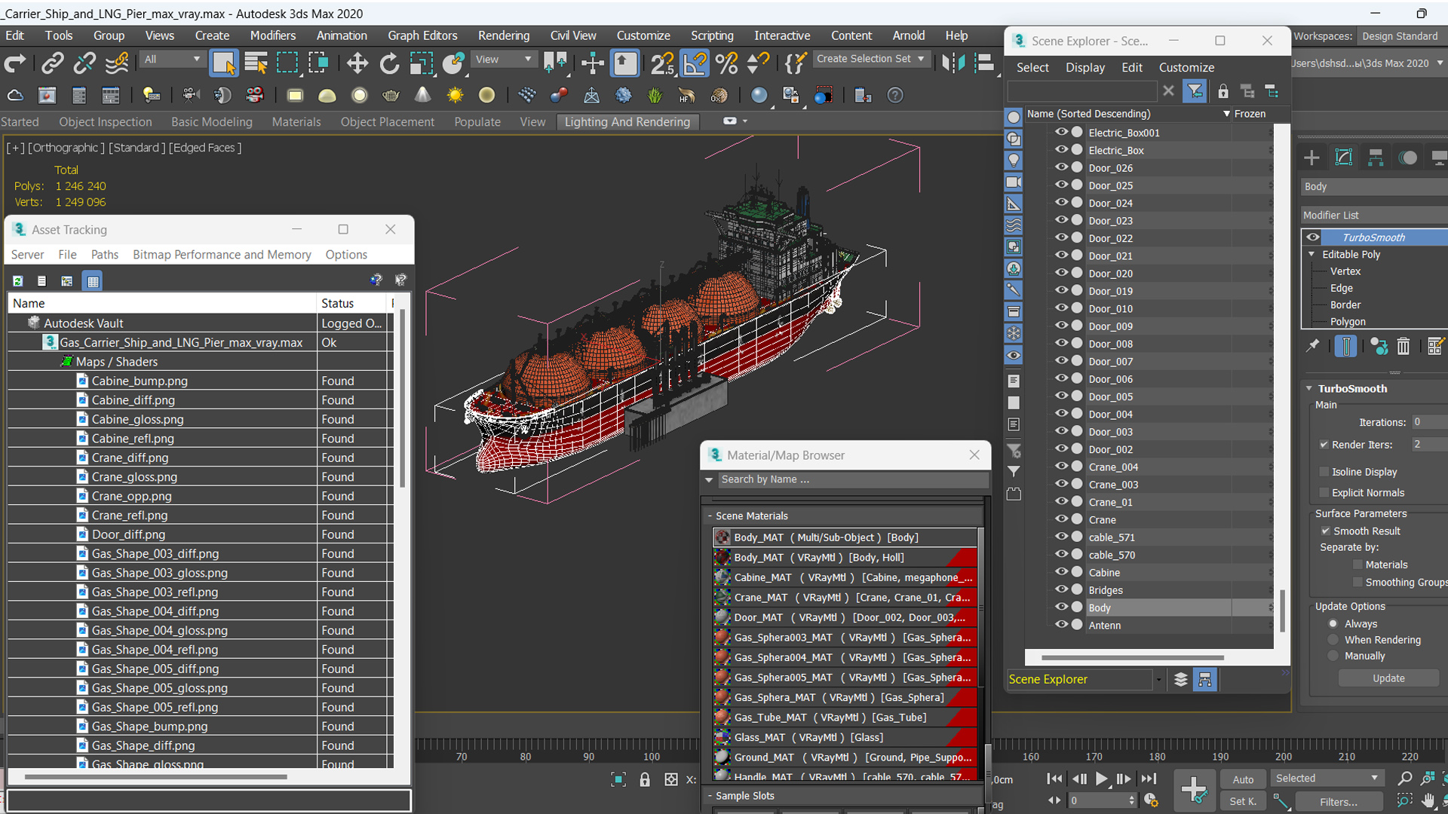Screen dimensions: 1448x814
Task: Activate the Select Object arrow tool
Action: tap(224, 63)
